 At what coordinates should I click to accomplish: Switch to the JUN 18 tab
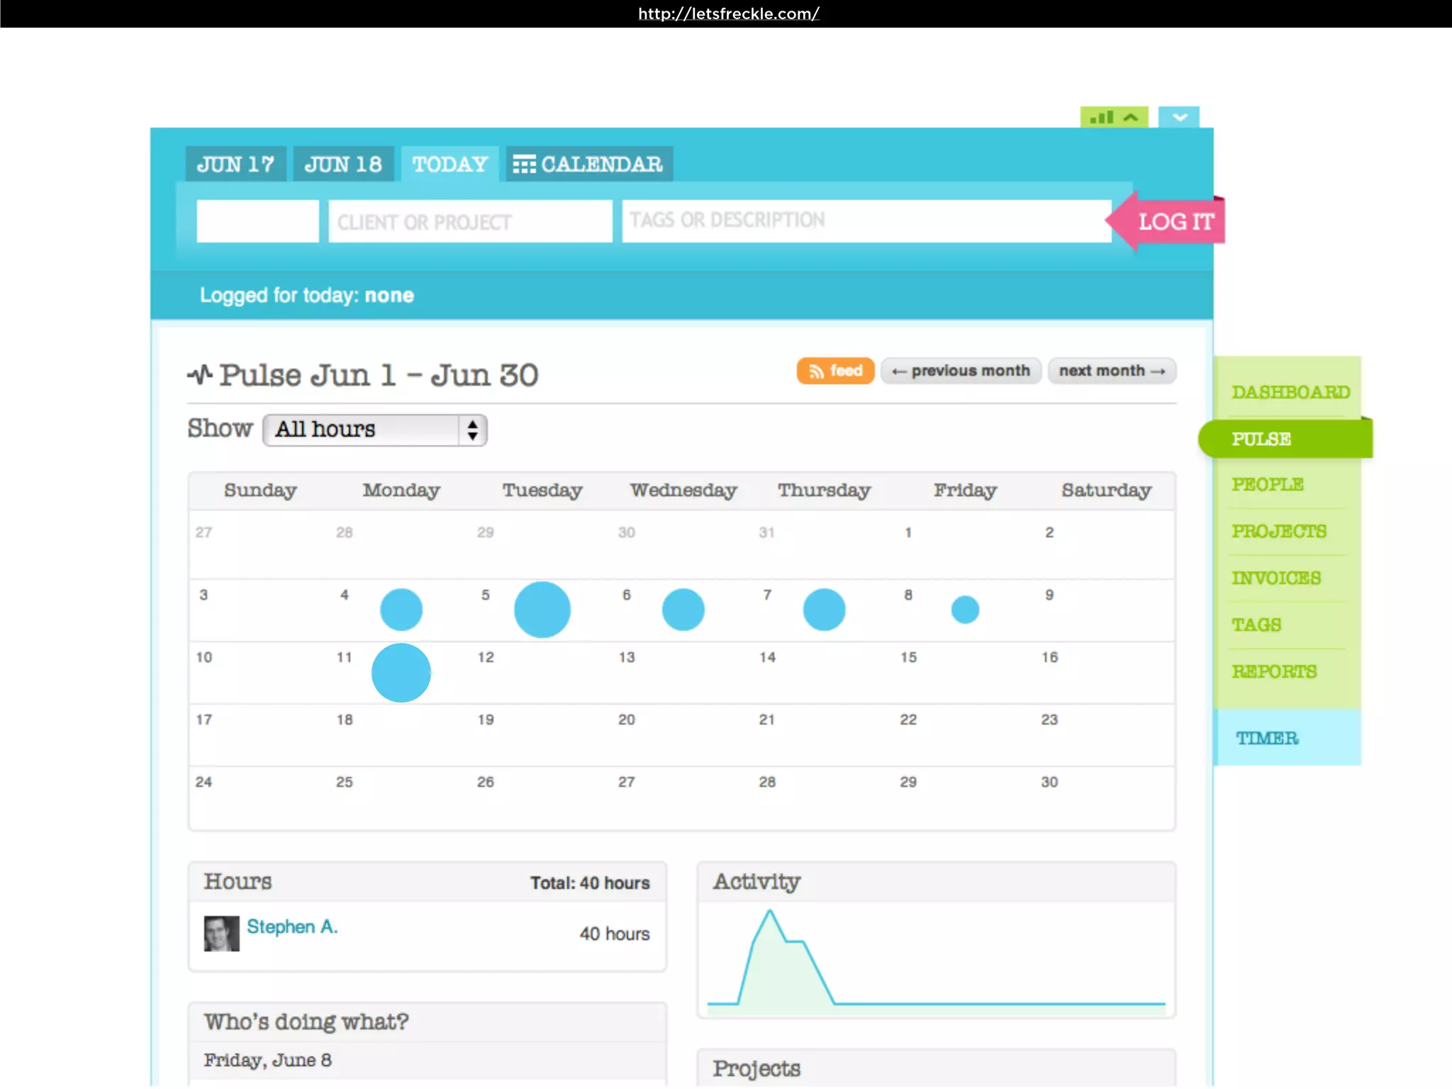(343, 164)
